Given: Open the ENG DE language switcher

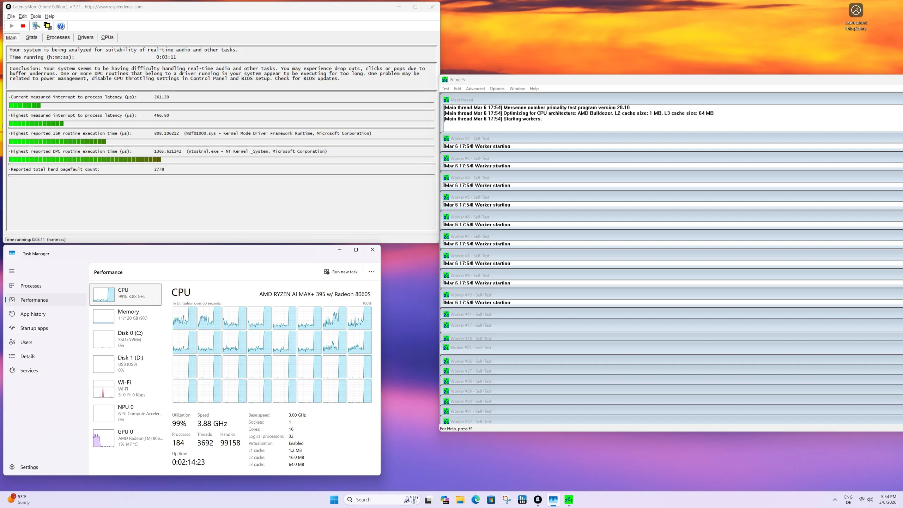Looking at the screenshot, I should click(848, 500).
